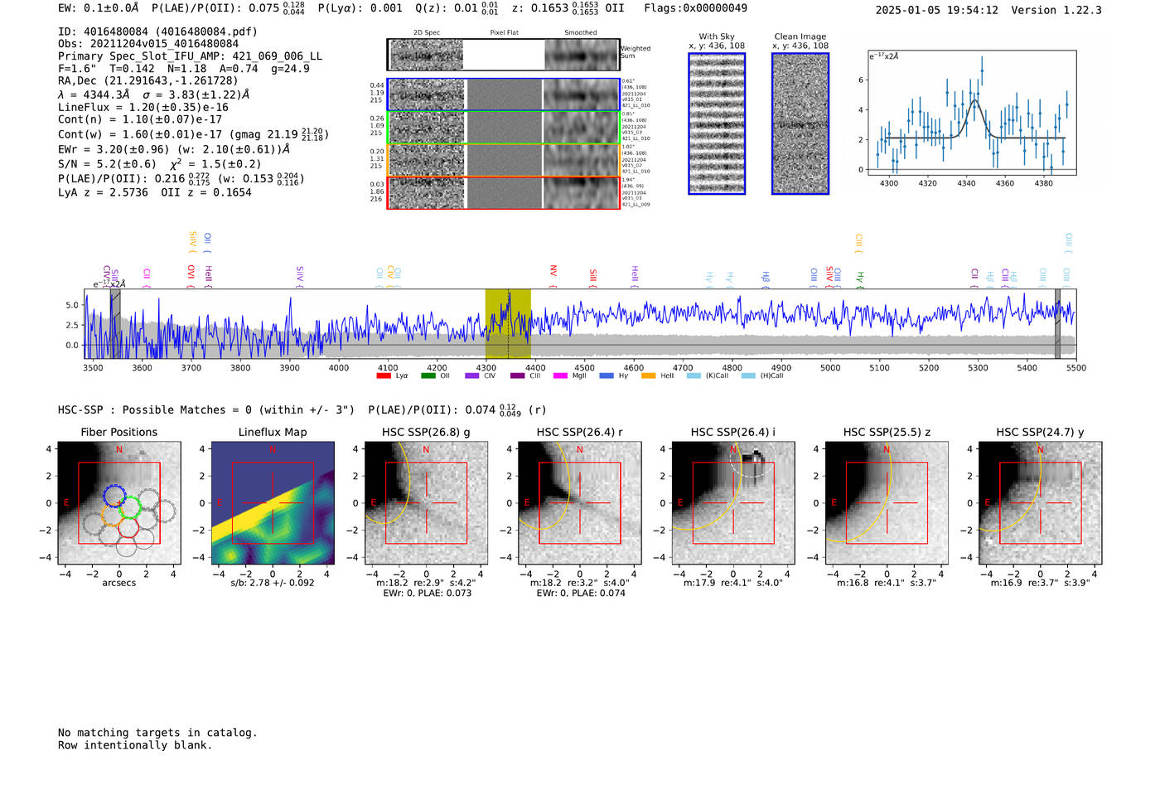Viewport: 1160px width, 790px height.
Task: Click the 'm:16.9 re:3.7" s:3.9"' caption
Action: [1041, 583]
